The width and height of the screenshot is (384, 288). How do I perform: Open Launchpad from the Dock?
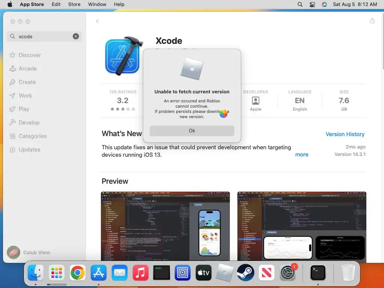[57, 273]
